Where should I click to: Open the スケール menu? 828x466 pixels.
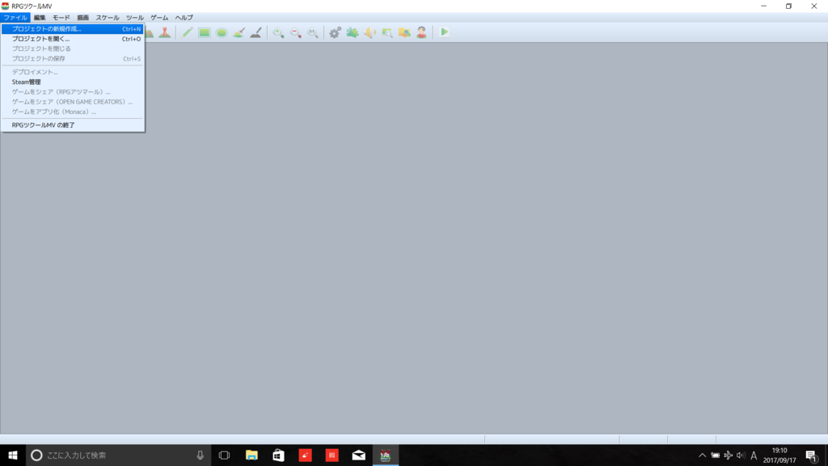coord(108,18)
